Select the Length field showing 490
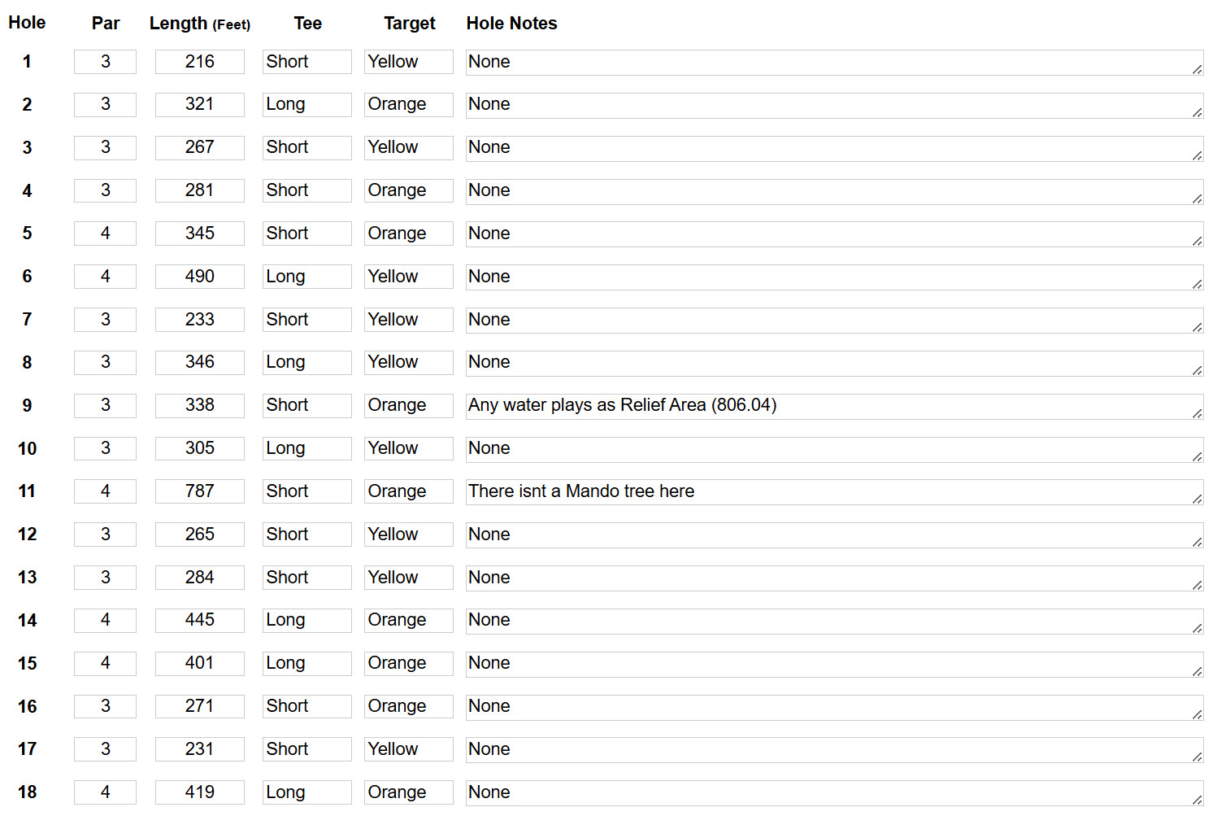The image size is (1217, 816). [199, 277]
